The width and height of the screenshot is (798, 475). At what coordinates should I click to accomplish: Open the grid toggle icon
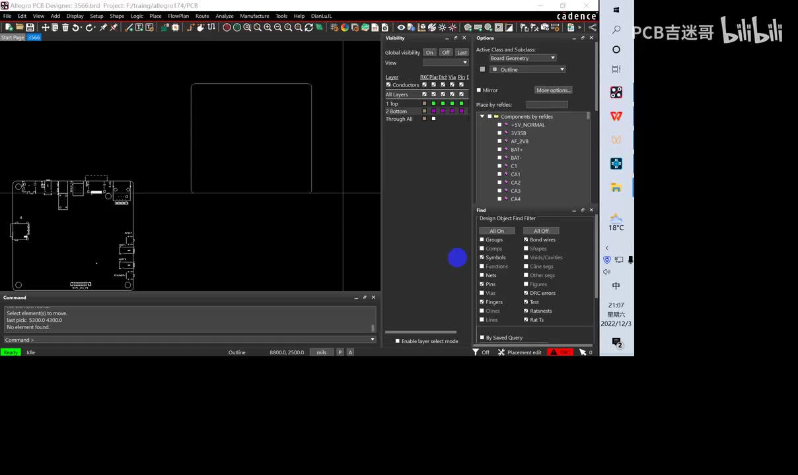pos(334,27)
